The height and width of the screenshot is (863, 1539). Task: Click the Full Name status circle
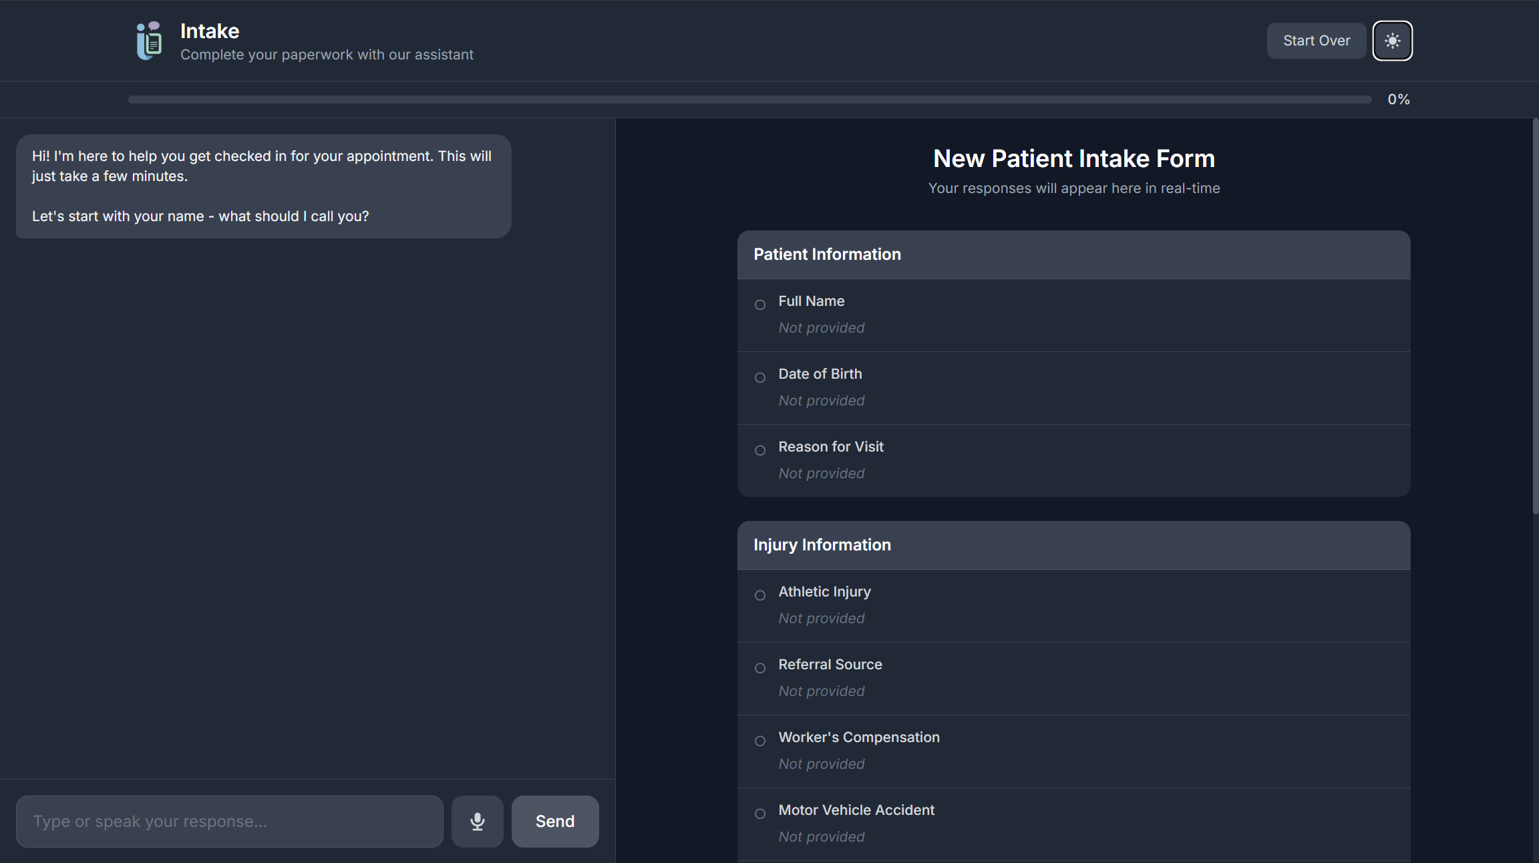[x=759, y=305]
